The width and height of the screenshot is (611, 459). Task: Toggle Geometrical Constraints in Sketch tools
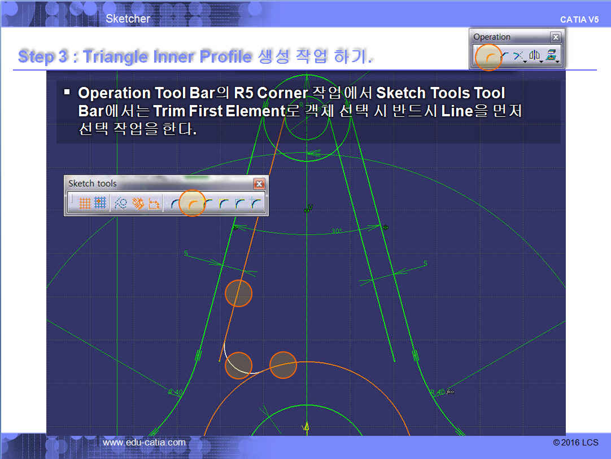(138, 204)
